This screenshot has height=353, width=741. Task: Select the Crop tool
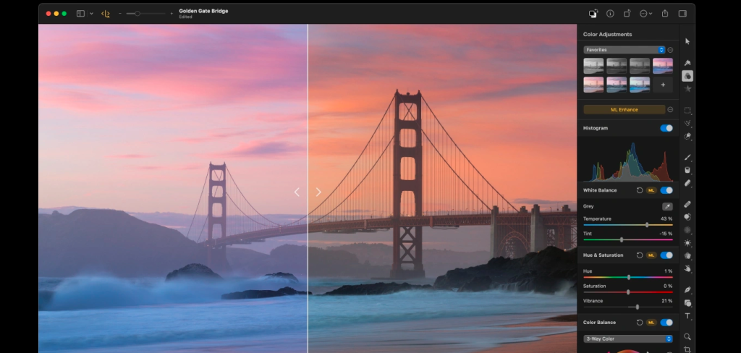click(x=687, y=349)
